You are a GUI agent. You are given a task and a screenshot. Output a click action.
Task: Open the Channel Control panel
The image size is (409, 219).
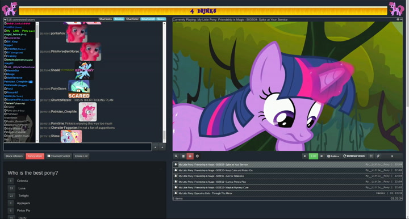[59, 156]
